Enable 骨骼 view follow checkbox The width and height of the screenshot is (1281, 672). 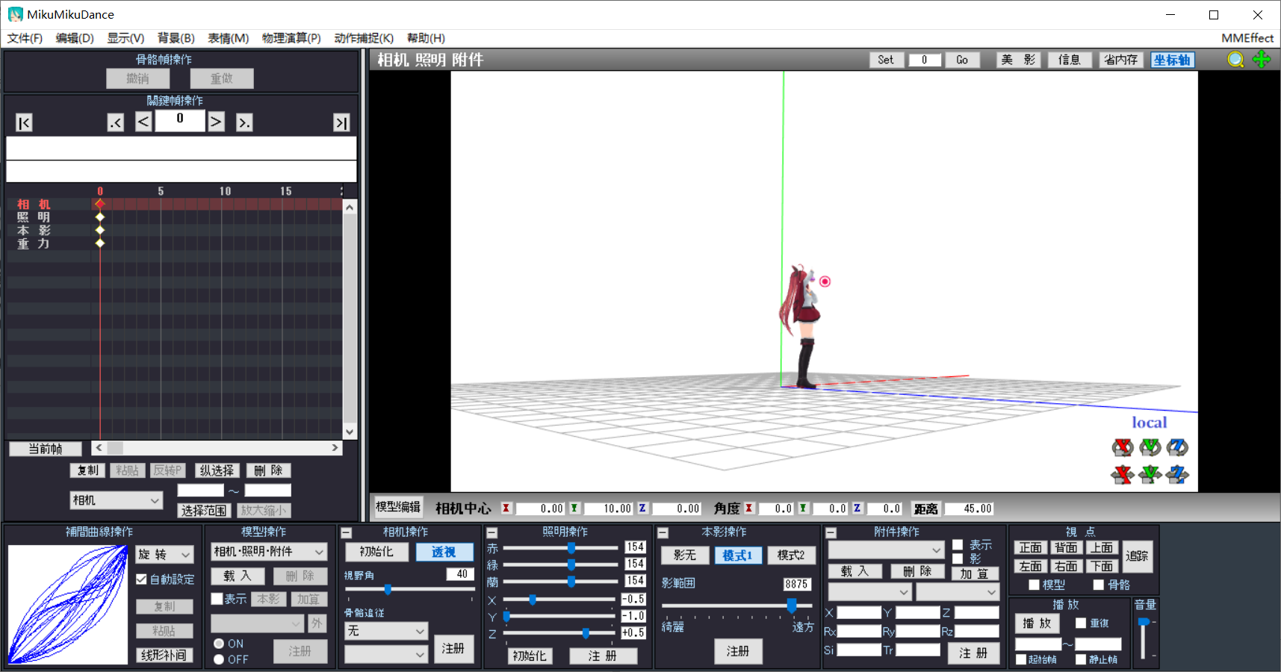tap(1098, 585)
